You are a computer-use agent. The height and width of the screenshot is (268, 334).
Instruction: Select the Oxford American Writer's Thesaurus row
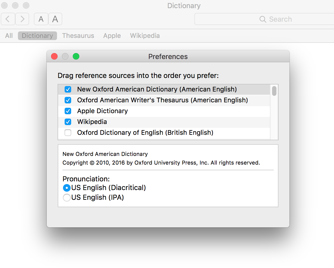pos(164,100)
